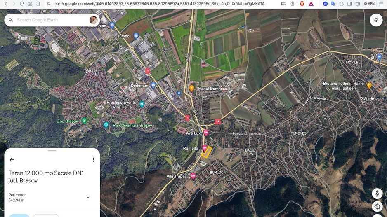Select the Zoo Brașov map marker

(84, 121)
